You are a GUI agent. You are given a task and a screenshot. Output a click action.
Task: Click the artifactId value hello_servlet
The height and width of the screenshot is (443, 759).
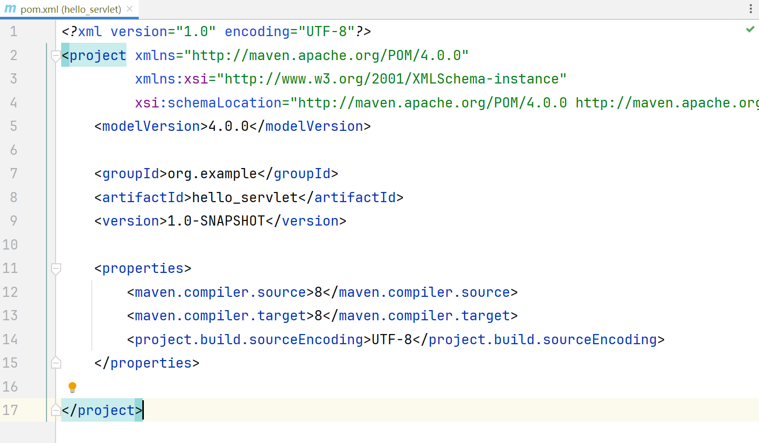point(245,198)
